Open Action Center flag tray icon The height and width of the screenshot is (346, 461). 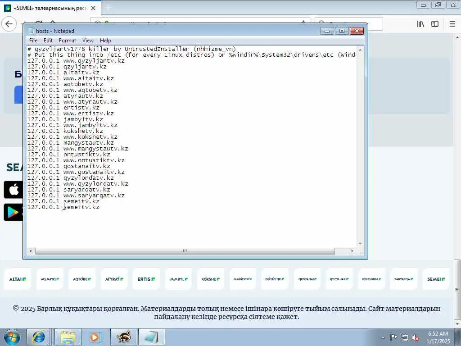click(x=393, y=337)
